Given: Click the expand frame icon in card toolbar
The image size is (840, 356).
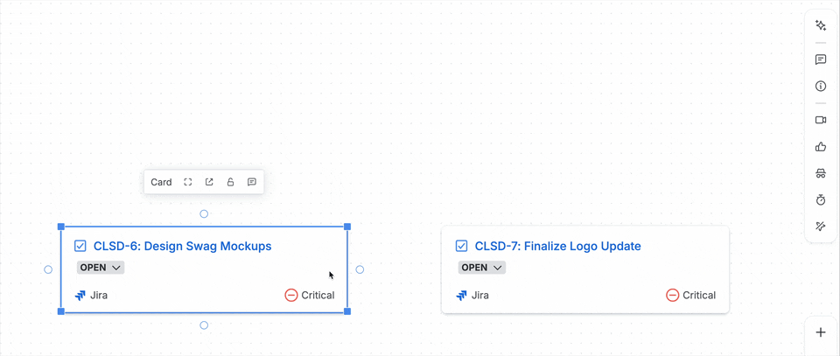Looking at the screenshot, I should (188, 182).
